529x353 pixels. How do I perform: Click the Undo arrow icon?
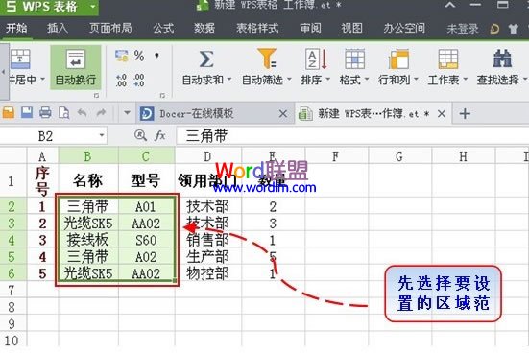[82, 112]
